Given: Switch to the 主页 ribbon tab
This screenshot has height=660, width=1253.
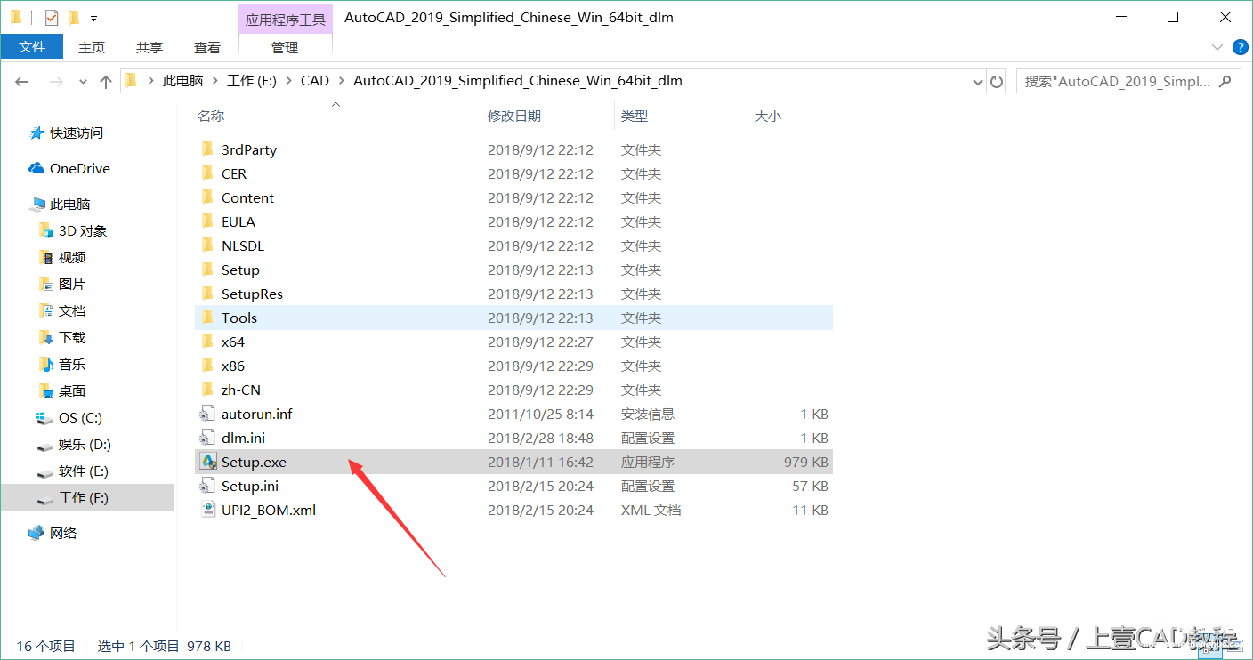Looking at the screenshot, I should coord(92,47).
